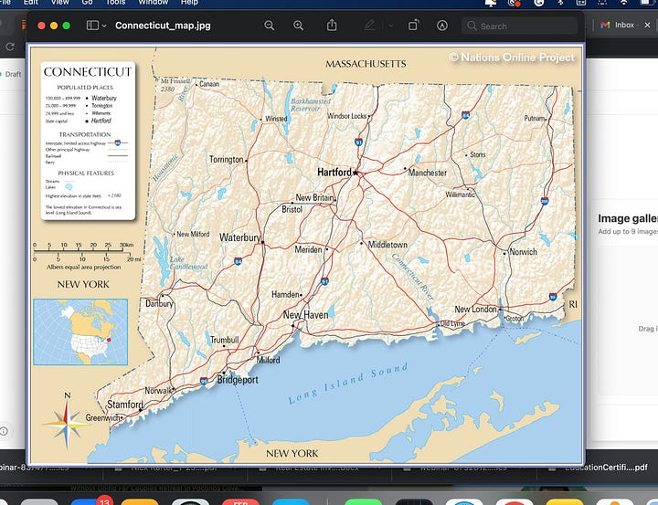This screenshot has height=505, width=658.
Task: Click the MASSACHUSETTS label on the map
Action: click(x=366, y=64)
